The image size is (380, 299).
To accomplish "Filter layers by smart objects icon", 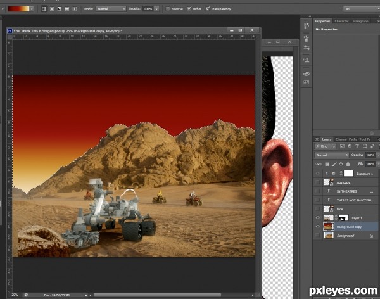I will click(x=372, y=146).
